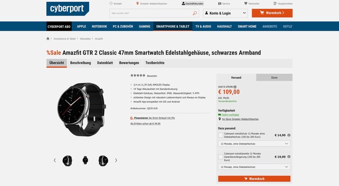Open extraSchutz duration dropdown
339x186 pixels.
pos(254,144)
